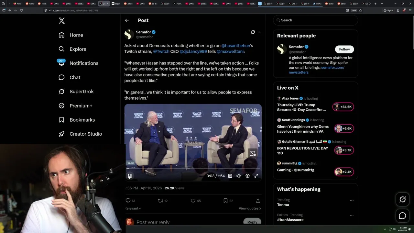
Task: Show hidden system tray icons
Action: pyautogui.click(x=385, y=229)
